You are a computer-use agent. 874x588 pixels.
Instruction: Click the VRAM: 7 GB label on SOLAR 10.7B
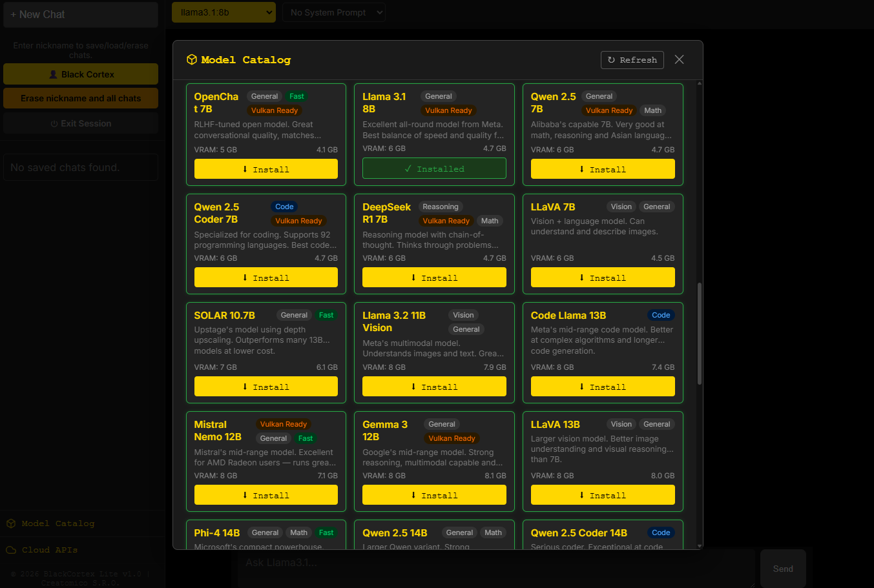(x=216, y=367)
